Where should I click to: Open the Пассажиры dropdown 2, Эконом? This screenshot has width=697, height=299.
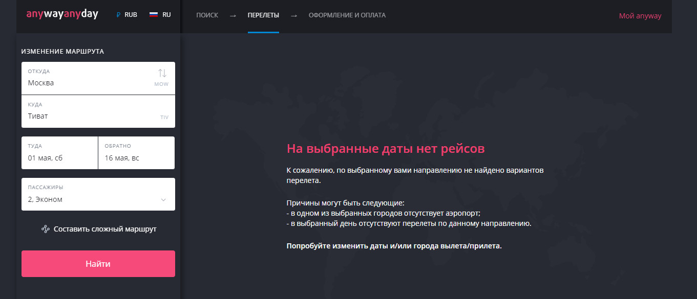coord(98,194)
